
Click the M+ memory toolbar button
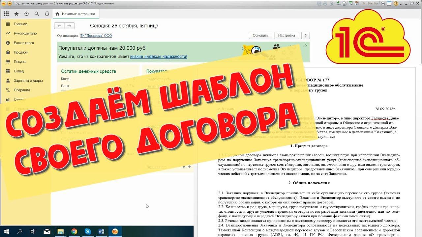(x=370, y=3)
